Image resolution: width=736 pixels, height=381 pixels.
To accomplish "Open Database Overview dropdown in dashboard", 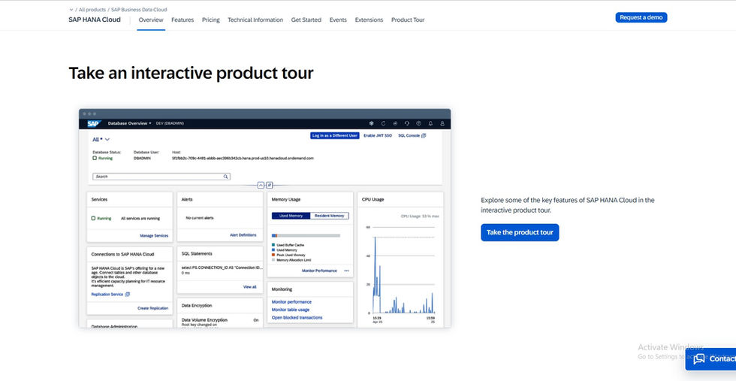I will [x=129, y=123].
